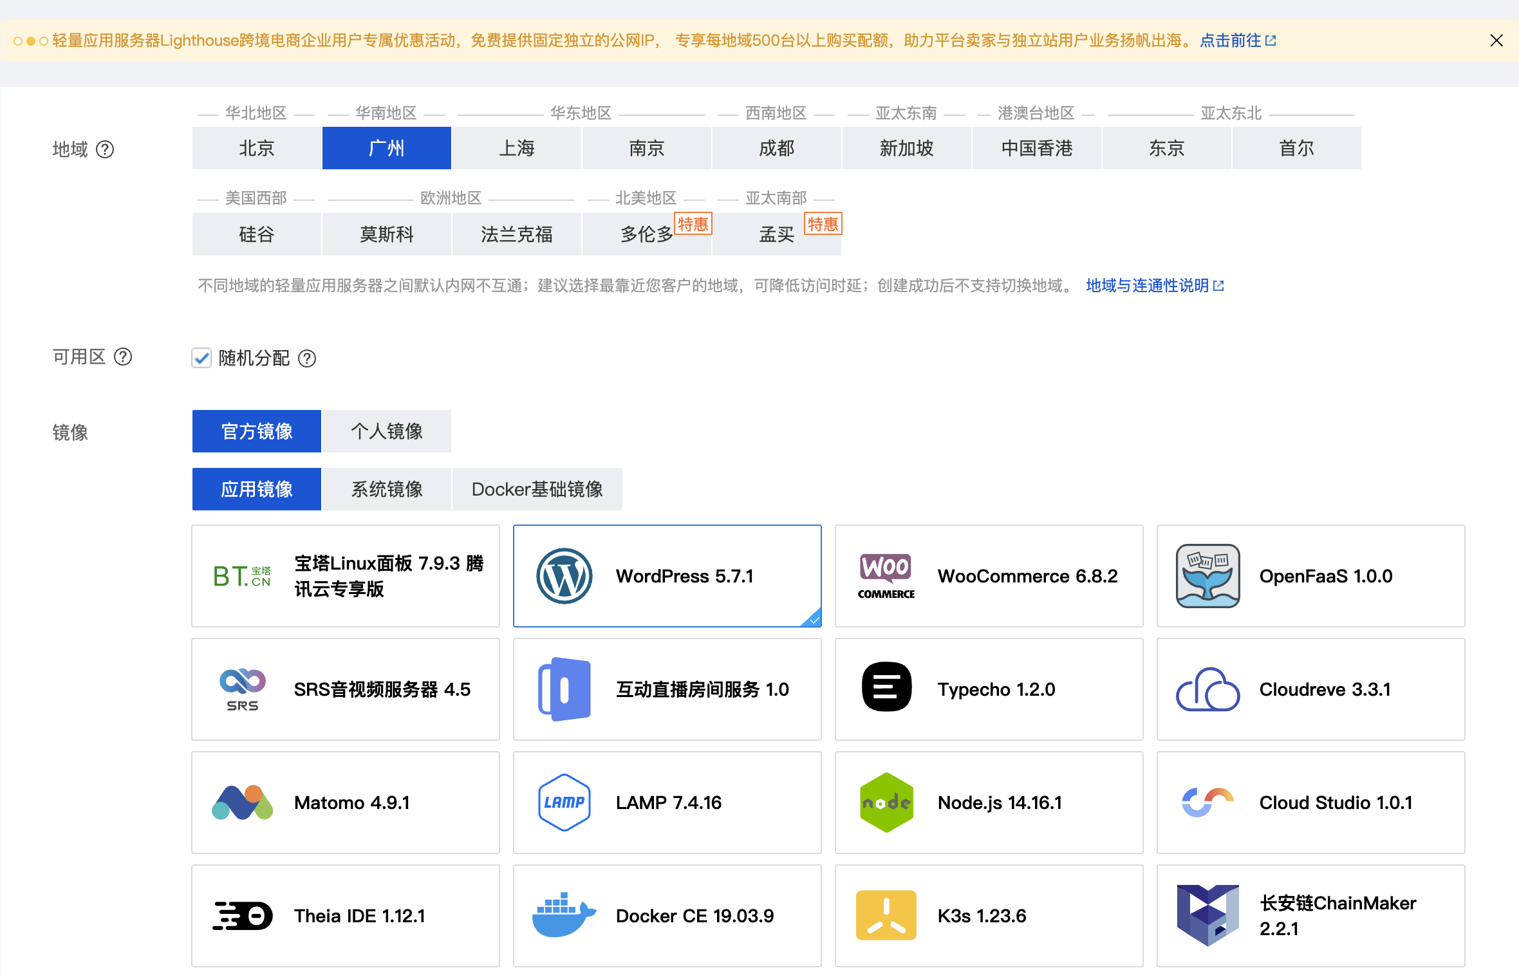Open help icon beside 随机分配
The image size is (1519, 977).
307,358
